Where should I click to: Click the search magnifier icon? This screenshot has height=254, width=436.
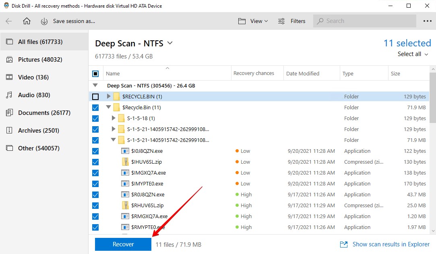320,21
